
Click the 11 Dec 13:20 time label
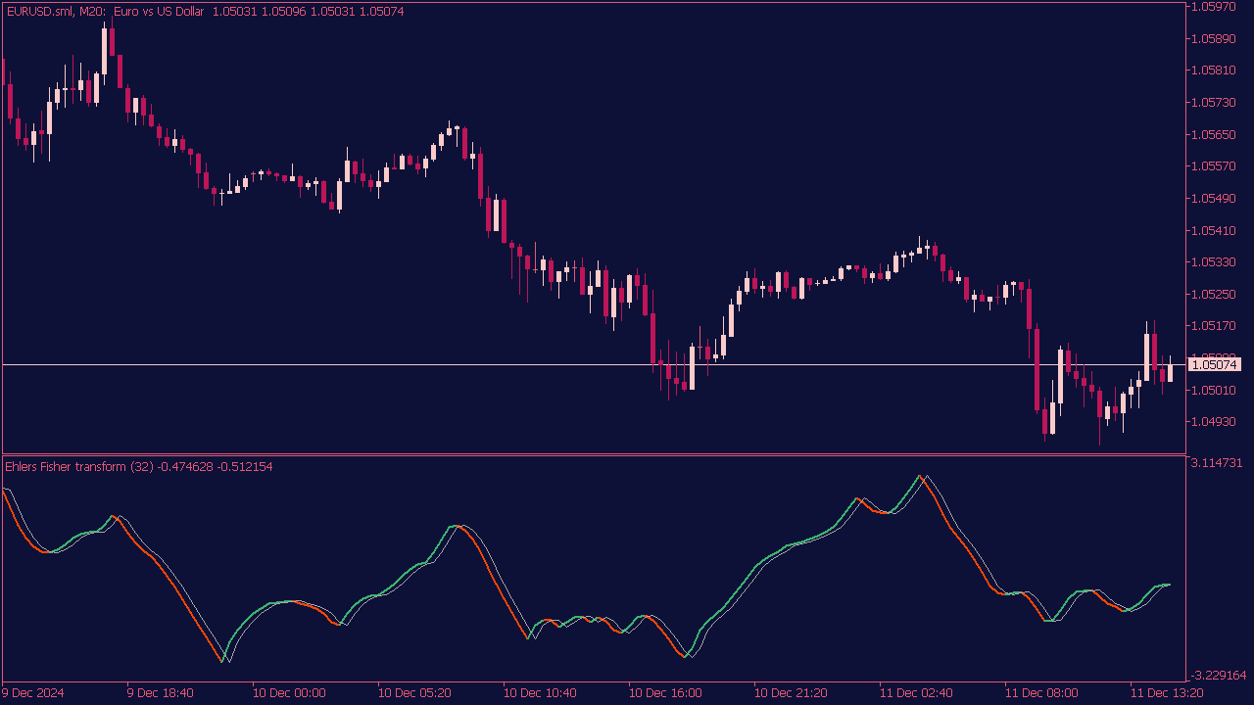pyautogui.click(x=1167, y=693)
